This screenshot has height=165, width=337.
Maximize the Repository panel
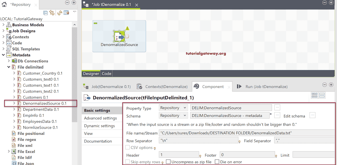click(x=74, y=3)
